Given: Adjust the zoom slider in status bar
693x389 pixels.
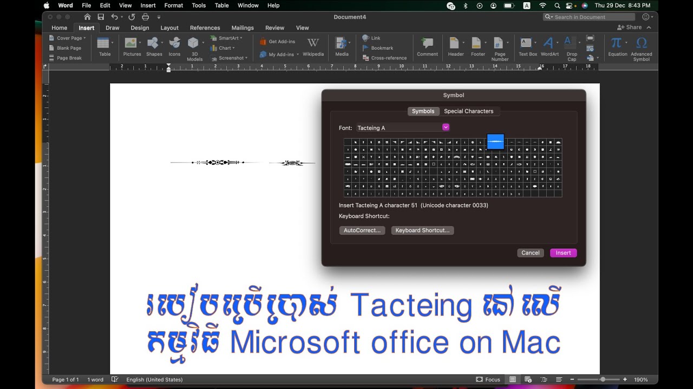Looking at the screenshot, I should tap(603, 379).
